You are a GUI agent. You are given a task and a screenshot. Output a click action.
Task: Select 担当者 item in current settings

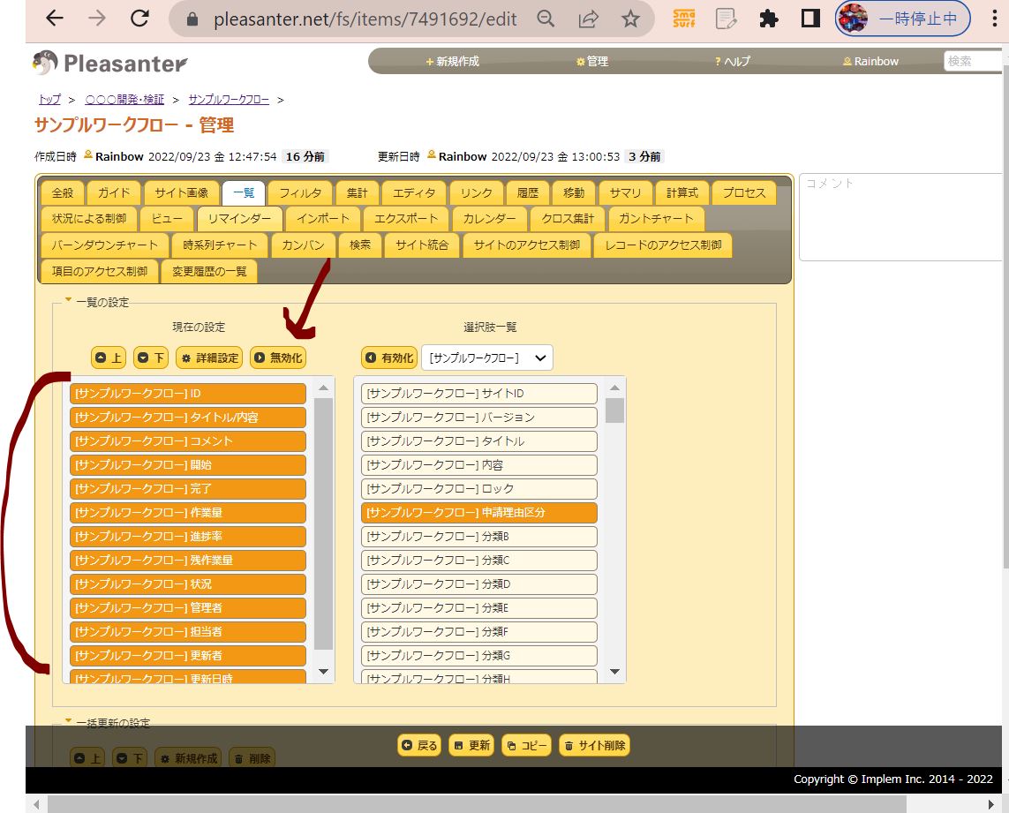point(188,632)
